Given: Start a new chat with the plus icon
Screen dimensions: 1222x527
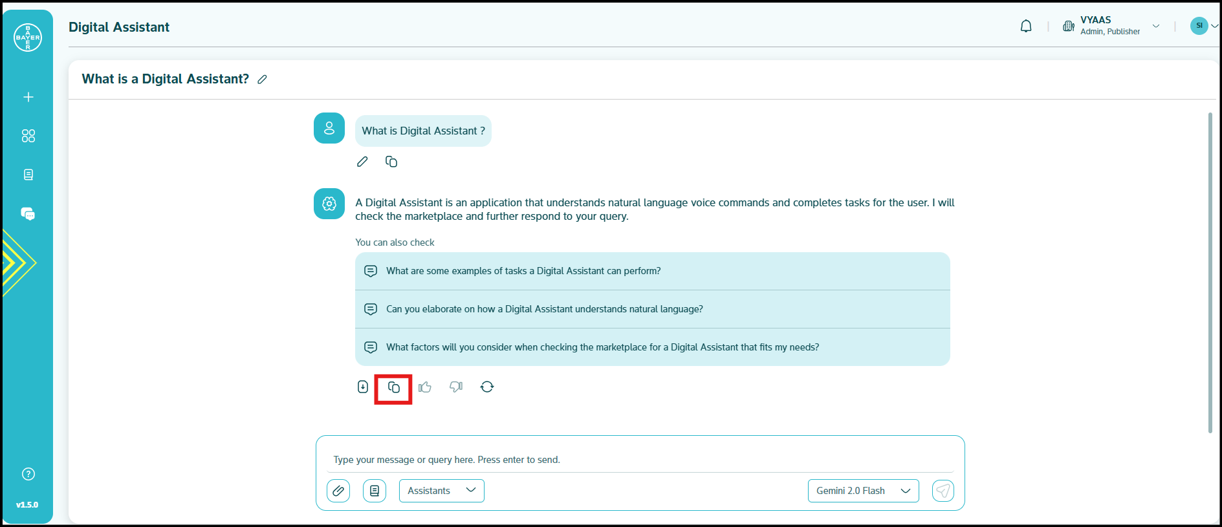Looking at the screenshot, I should tap(28, 97).
